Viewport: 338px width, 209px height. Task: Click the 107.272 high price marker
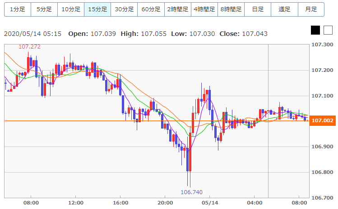click(29, 47)
